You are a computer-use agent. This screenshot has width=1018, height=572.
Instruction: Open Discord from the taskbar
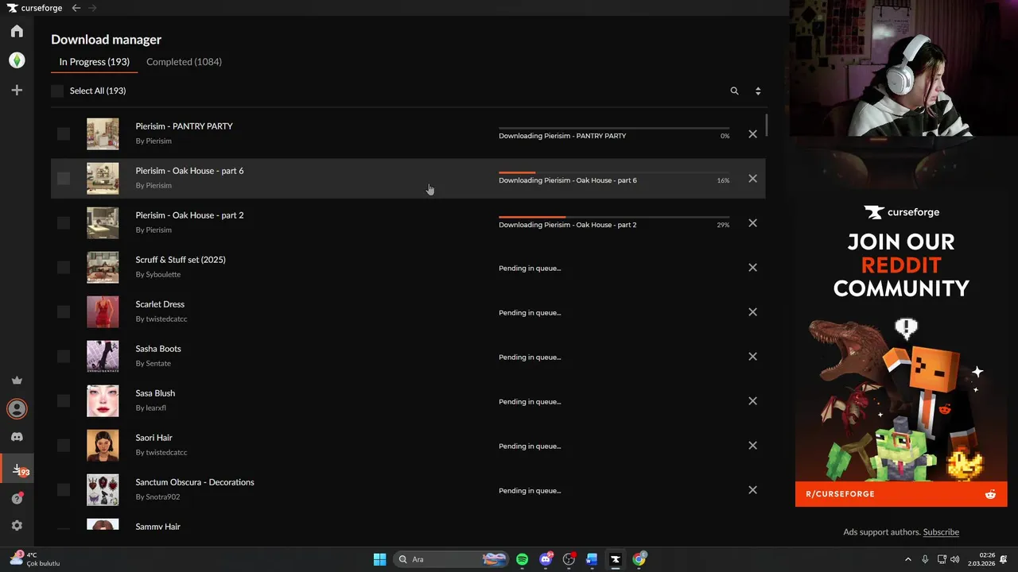[546, 559]
